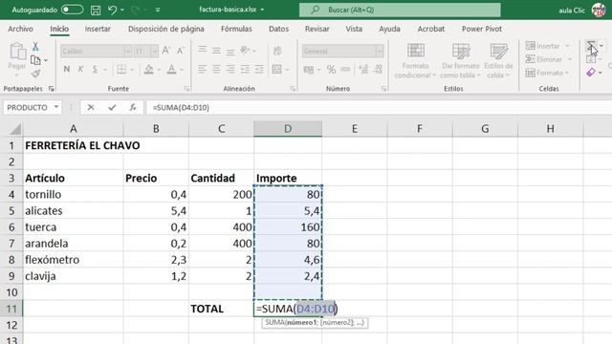Viewport: 612px width, 344px height.
Task: Click the Font color A swatch
Action: (171, 70)
